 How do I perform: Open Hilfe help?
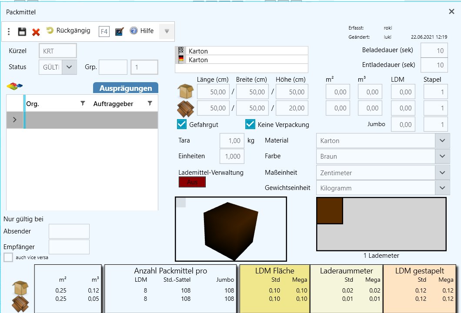pyautogui.click(x=142, y=31)
